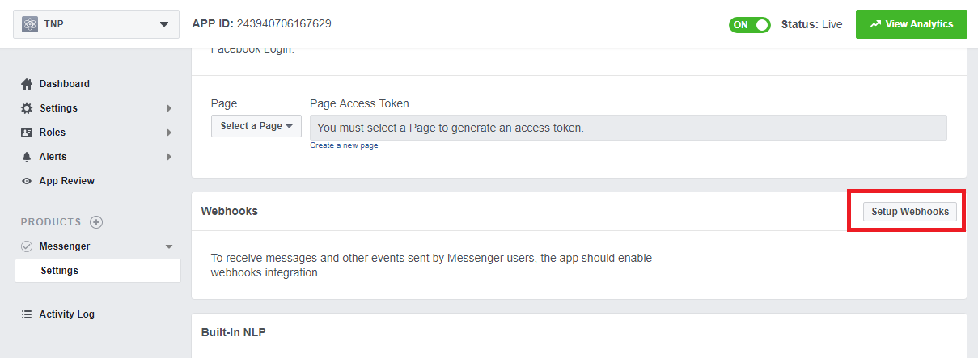Collapse the Messenger product arrow

[169, 246]
